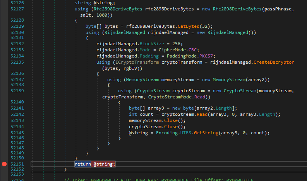Click the PaddingMode type name
Screen dimensions: 307x181
pyautogui.click(x=182, y=56)
